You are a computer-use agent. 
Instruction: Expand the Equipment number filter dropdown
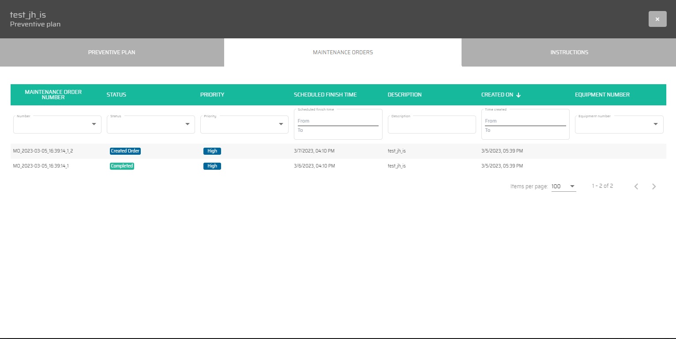coord(655,124)
